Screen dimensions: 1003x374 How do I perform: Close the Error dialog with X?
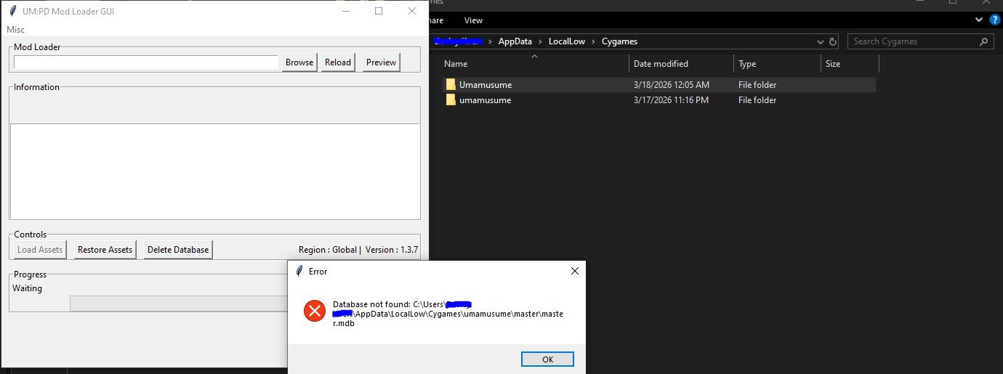575,271
